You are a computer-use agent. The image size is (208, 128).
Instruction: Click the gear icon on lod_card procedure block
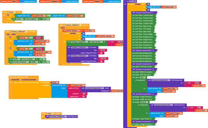125,1
